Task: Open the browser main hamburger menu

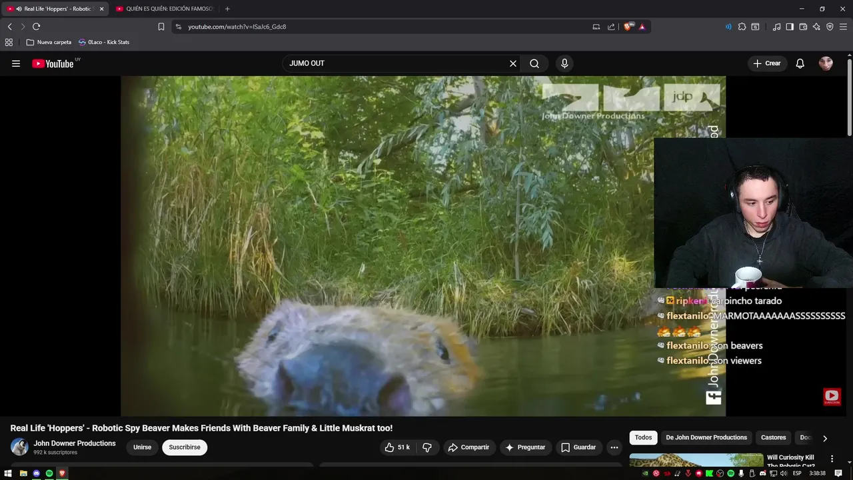Action: pyautogui.click(x=844, y=27)
